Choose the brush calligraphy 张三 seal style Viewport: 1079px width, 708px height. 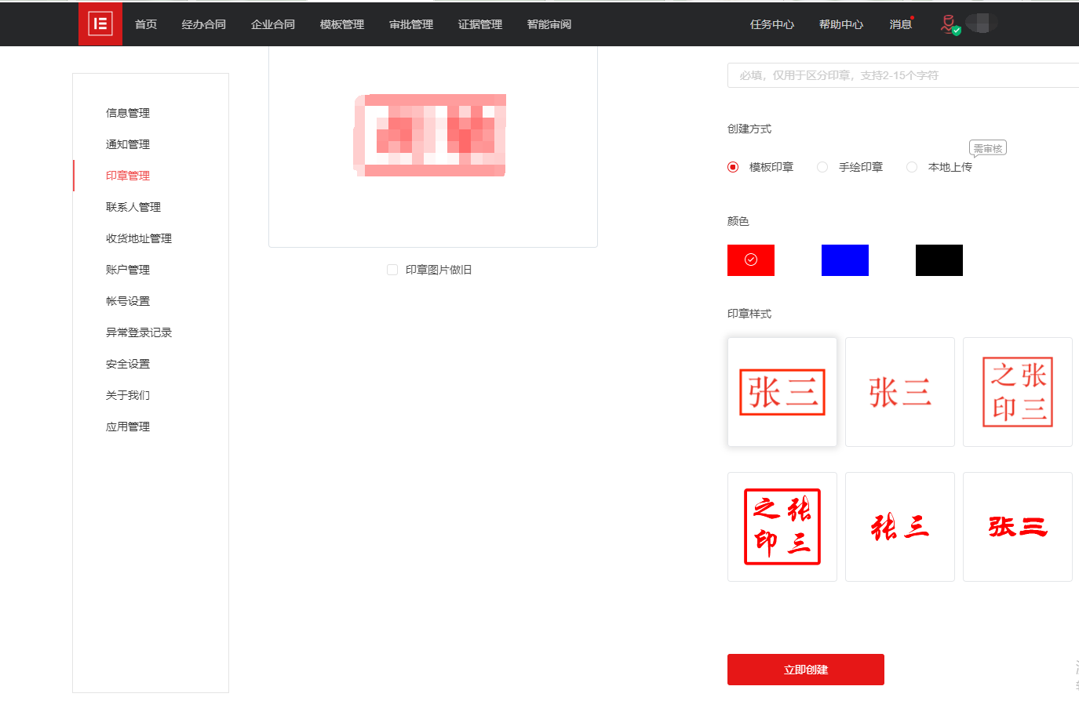(900, 527)
